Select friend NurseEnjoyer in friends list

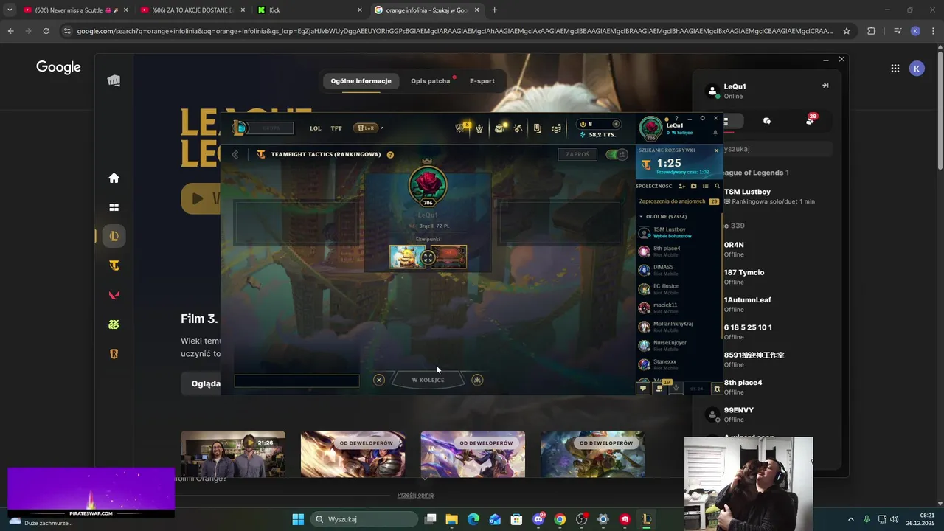point(678,345)
